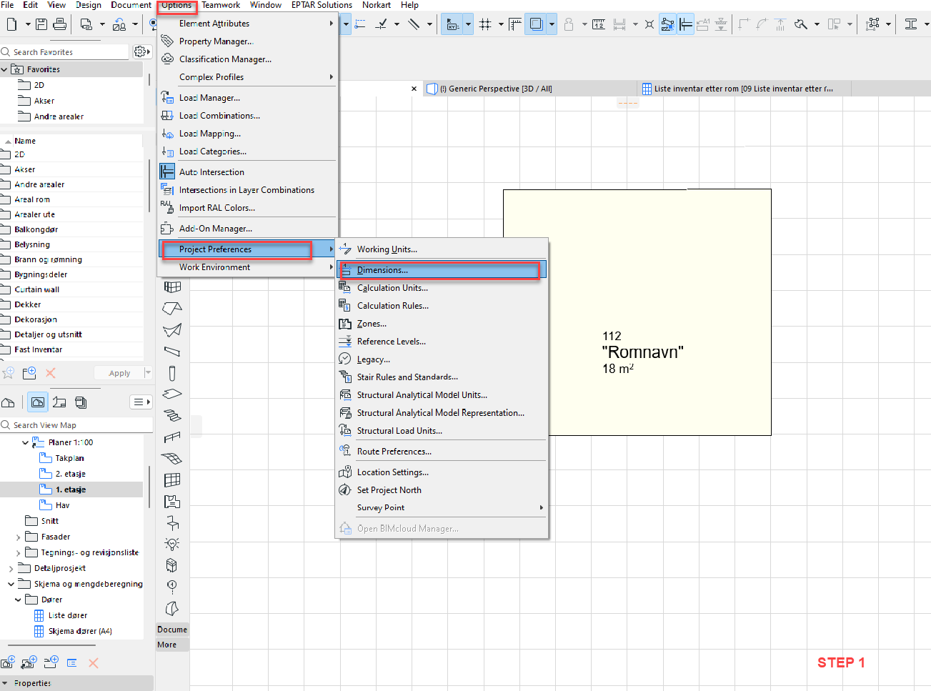Expand the Fasader folder in View Map
Viewport: 931px width, 691px height.
18,537
